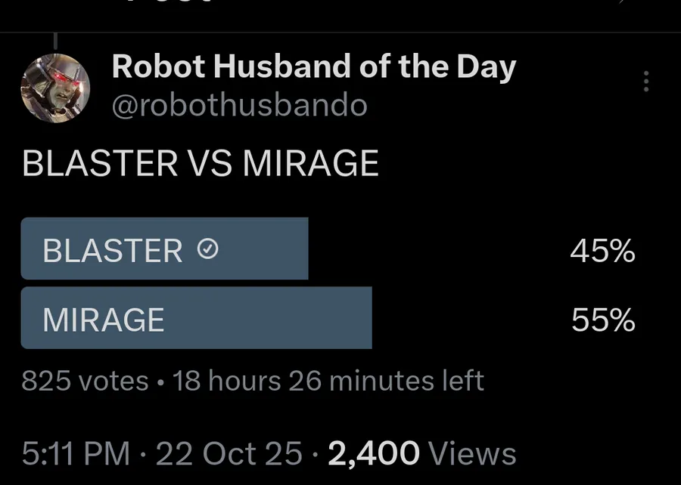Select the MIRAGE poll option bar
Viewport: 681px width, 485px height.
click(196, 318)
